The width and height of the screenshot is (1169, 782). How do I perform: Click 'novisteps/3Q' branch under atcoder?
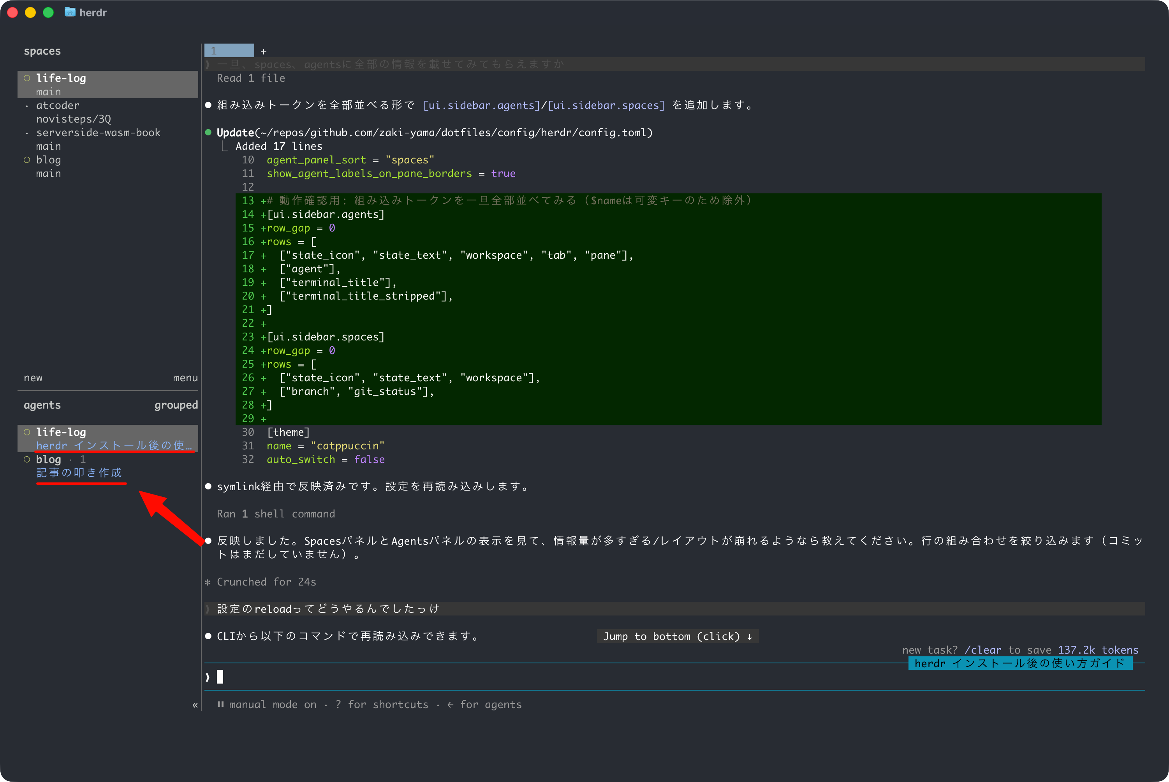tap(73, 119)
